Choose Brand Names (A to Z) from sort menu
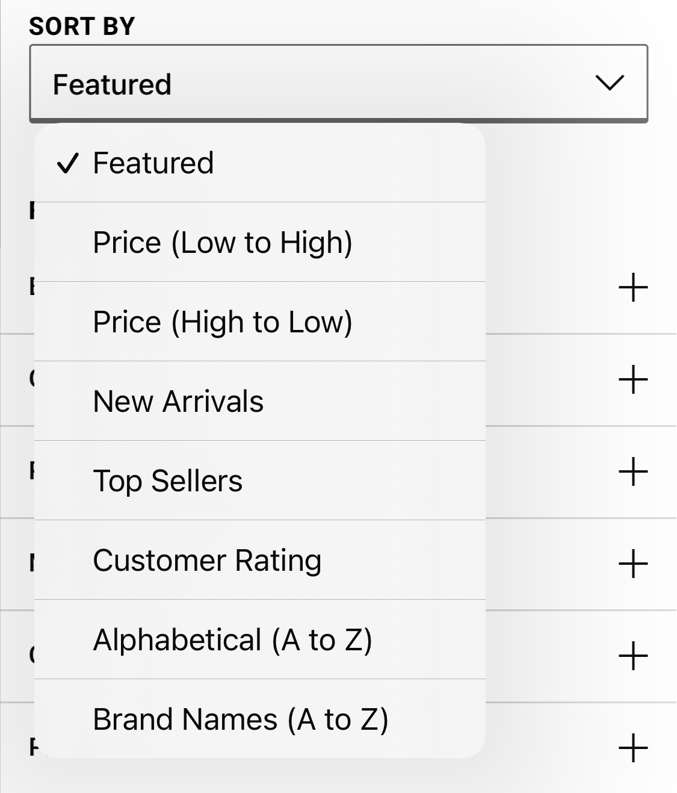This screenshot has height=793, width=677. point(241,718)
